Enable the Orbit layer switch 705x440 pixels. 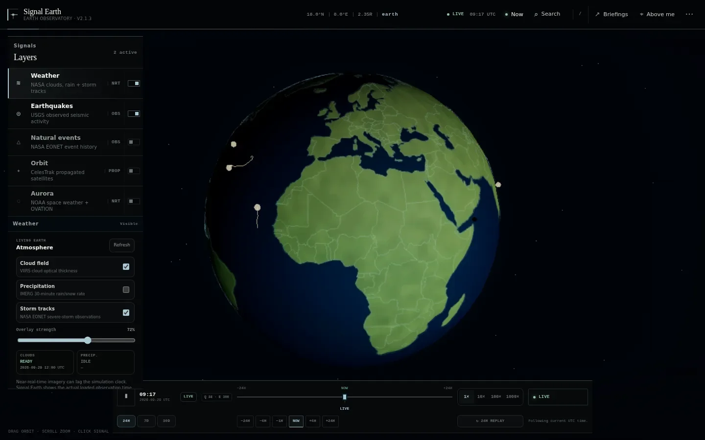point(134,171)
